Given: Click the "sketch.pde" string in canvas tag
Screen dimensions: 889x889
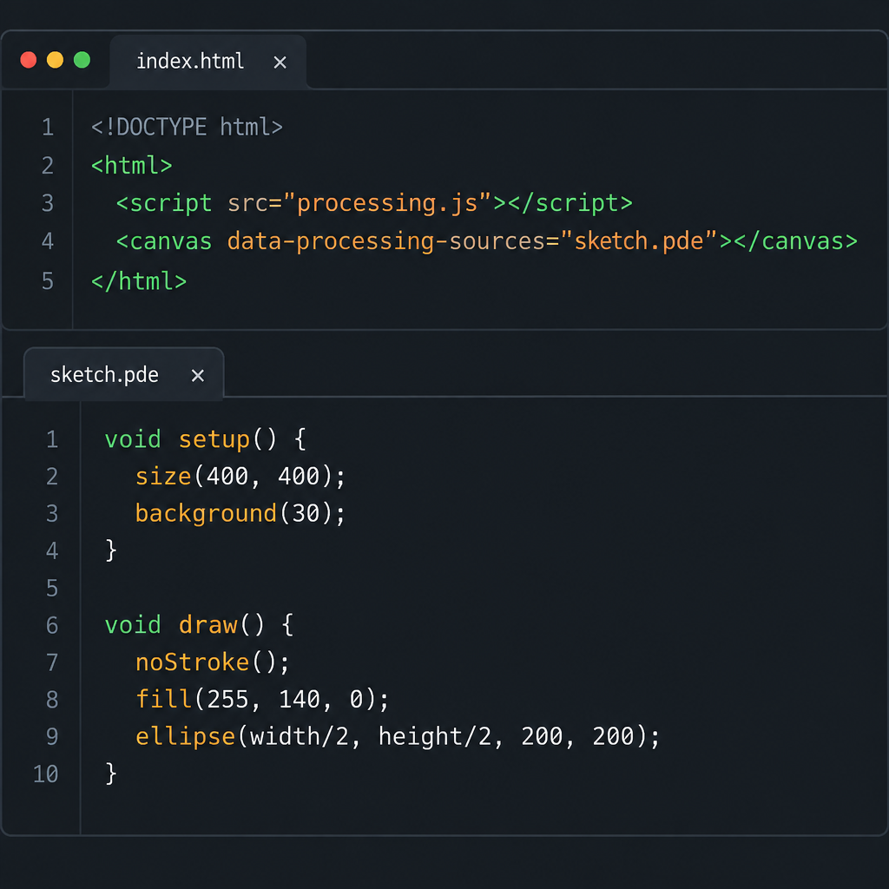Looking at the screenshot, I should pos(638,241).
